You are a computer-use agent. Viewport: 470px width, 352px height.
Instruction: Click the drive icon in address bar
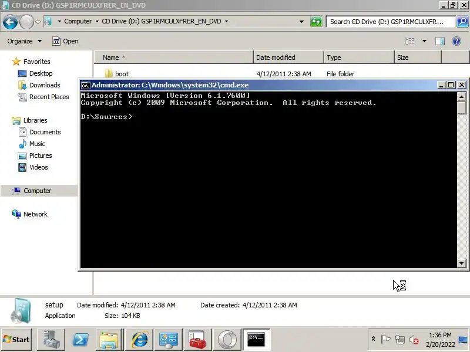(48, 21)
